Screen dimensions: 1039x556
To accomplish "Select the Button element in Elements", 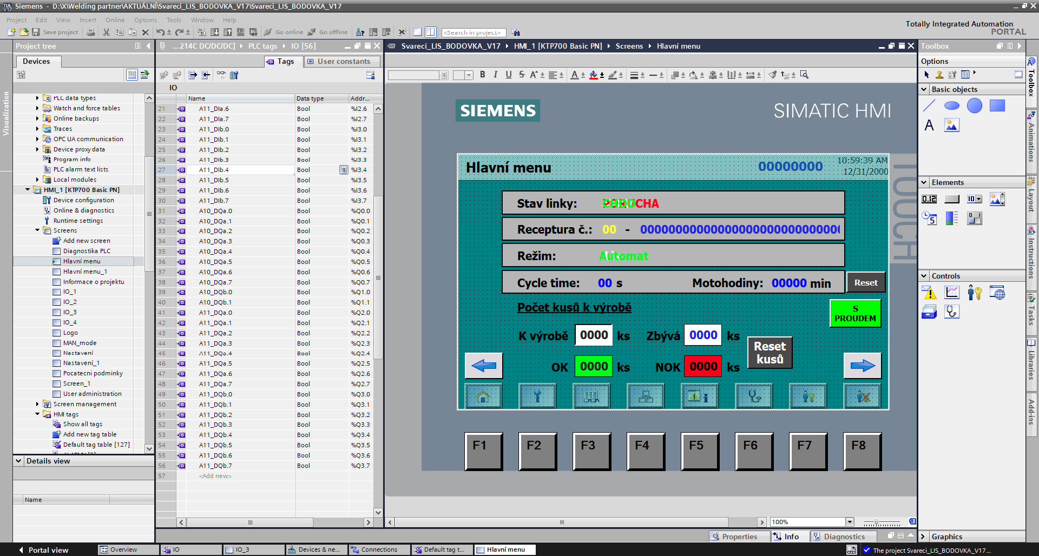I will pos(952,199).
